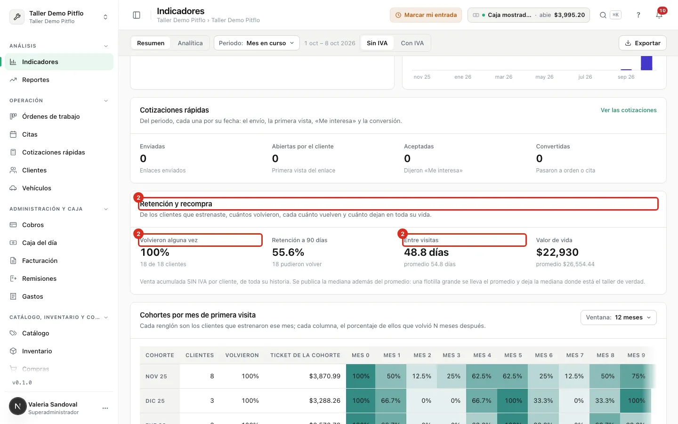Open the help question mark icon
This screenshot has width=678, height=424.
(638, 15)
